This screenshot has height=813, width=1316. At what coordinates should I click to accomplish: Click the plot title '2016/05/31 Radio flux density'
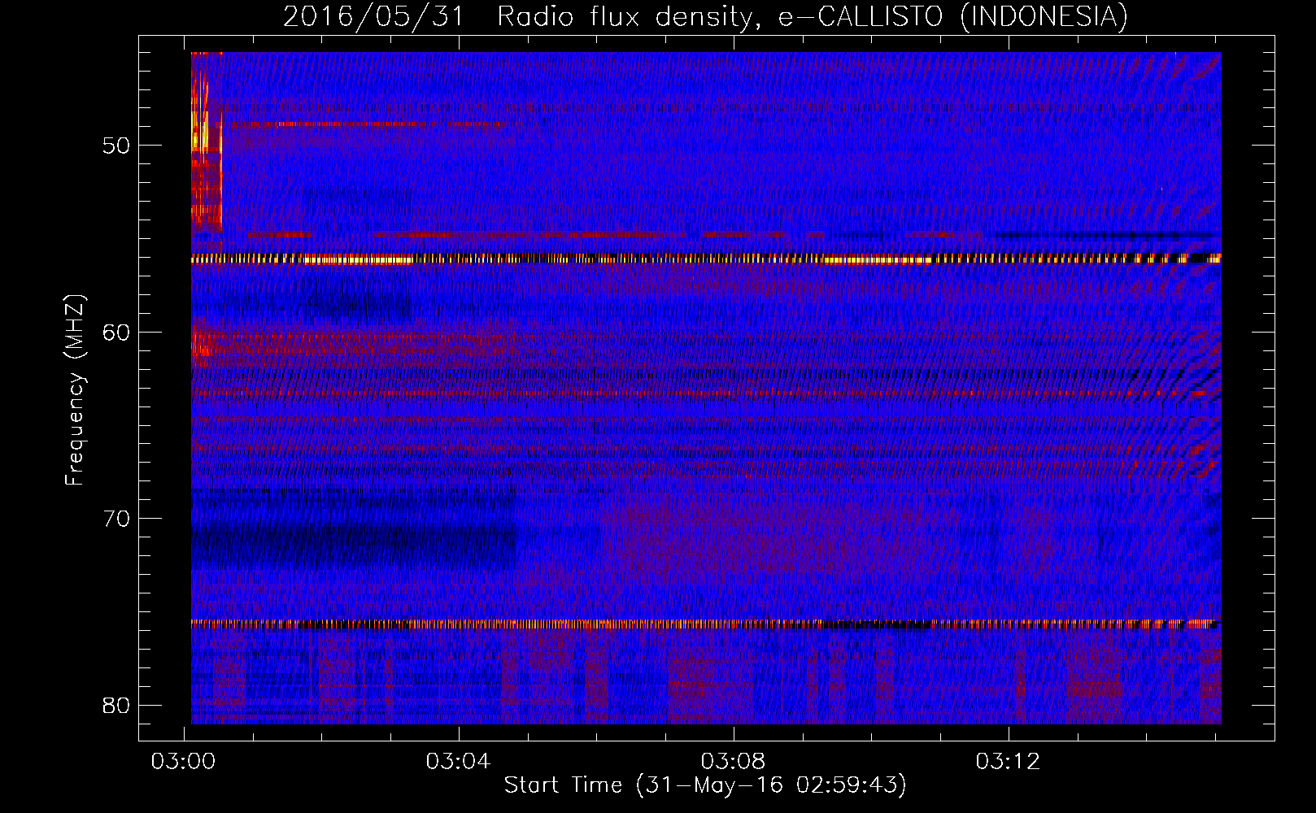(x=517, y=16)
